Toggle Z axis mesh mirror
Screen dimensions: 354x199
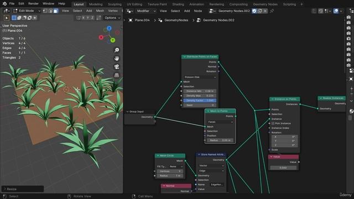click(92, 18)
